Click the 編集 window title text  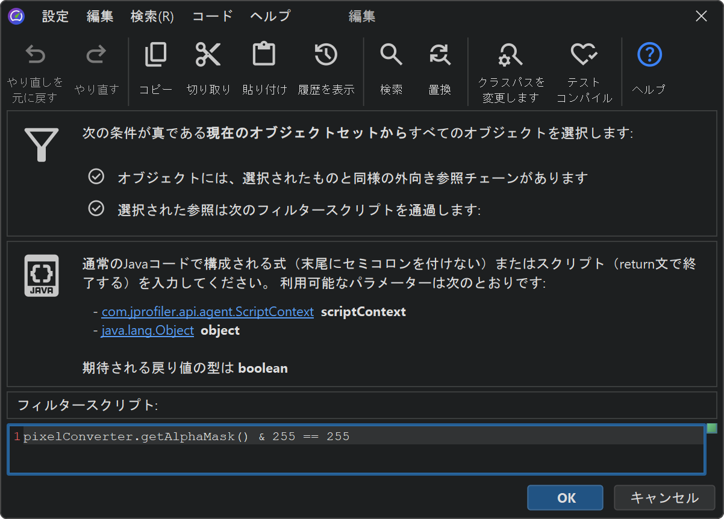click(x=362, y=16)
